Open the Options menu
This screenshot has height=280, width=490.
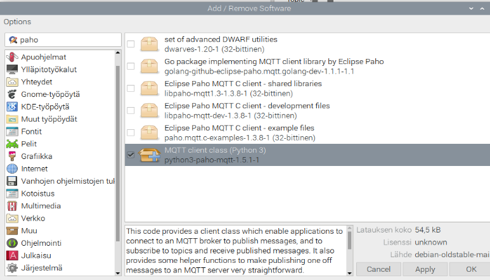tap(17, 22)
